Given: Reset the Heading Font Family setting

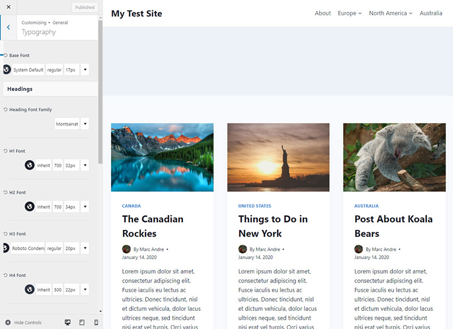Looking at the screenshot, I should [x=5, y=109].
